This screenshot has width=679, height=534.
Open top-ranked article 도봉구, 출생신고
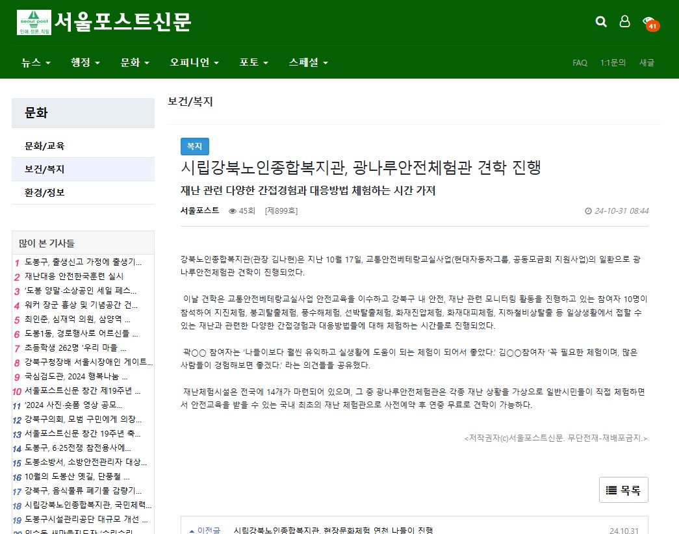pyautogui.click(x=83, y=262)
